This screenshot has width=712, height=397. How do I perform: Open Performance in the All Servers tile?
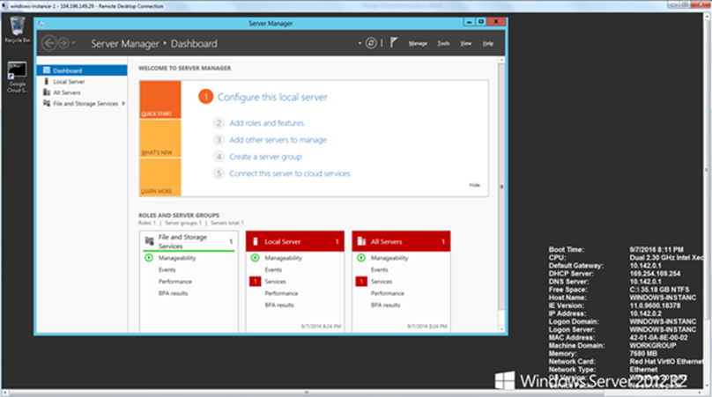tap(388, 293)
